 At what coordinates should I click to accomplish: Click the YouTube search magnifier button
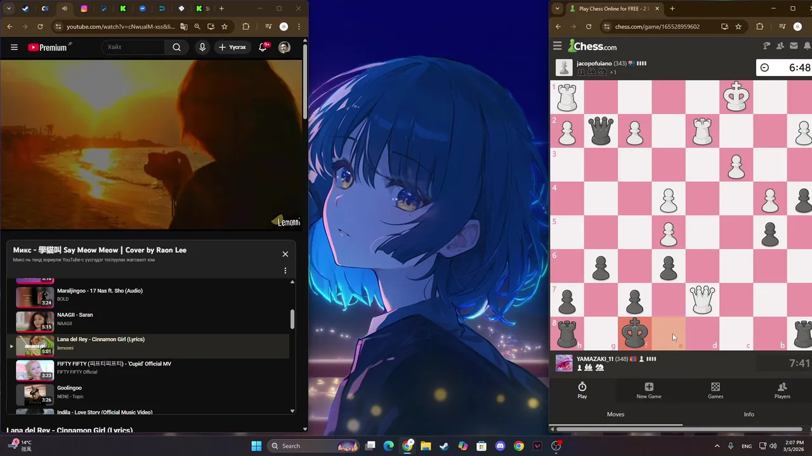(x=176, y=47)
